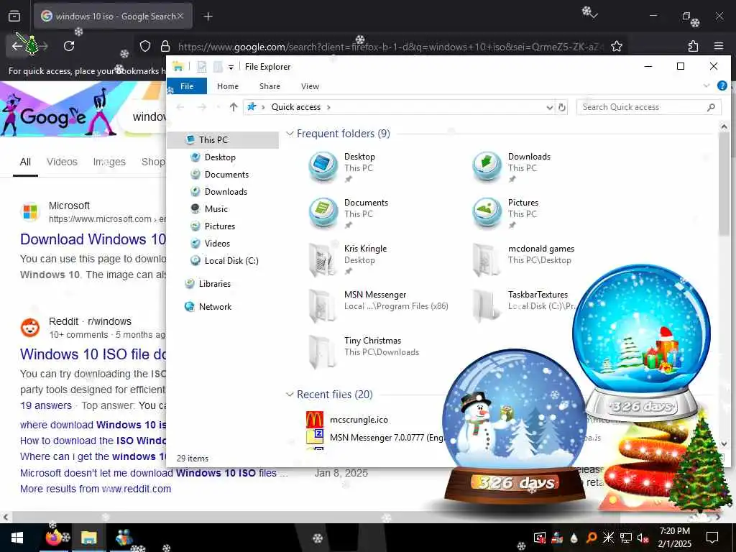Open the Share ribbon tab
The width and height of the screenshot is (736, 552).
pos(270,86)
